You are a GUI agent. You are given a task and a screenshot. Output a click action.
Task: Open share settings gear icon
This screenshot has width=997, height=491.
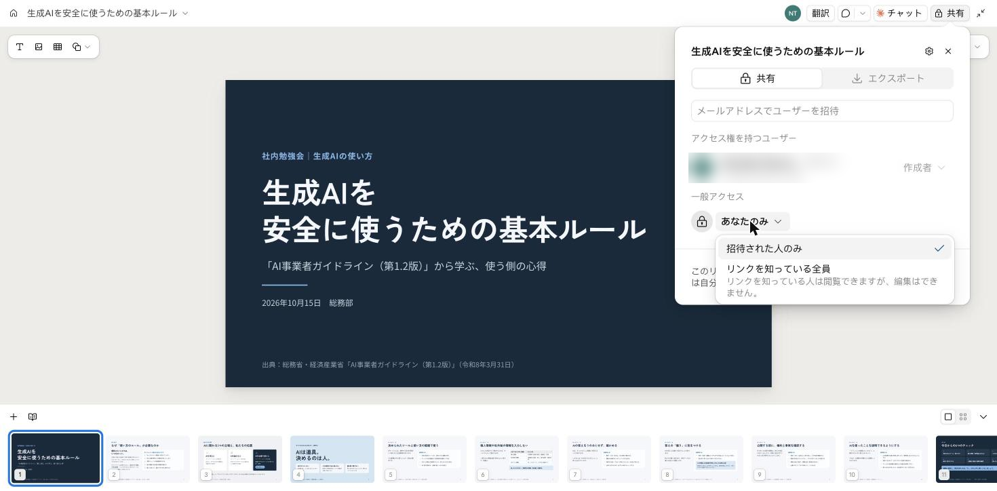[x=929, y=51]
